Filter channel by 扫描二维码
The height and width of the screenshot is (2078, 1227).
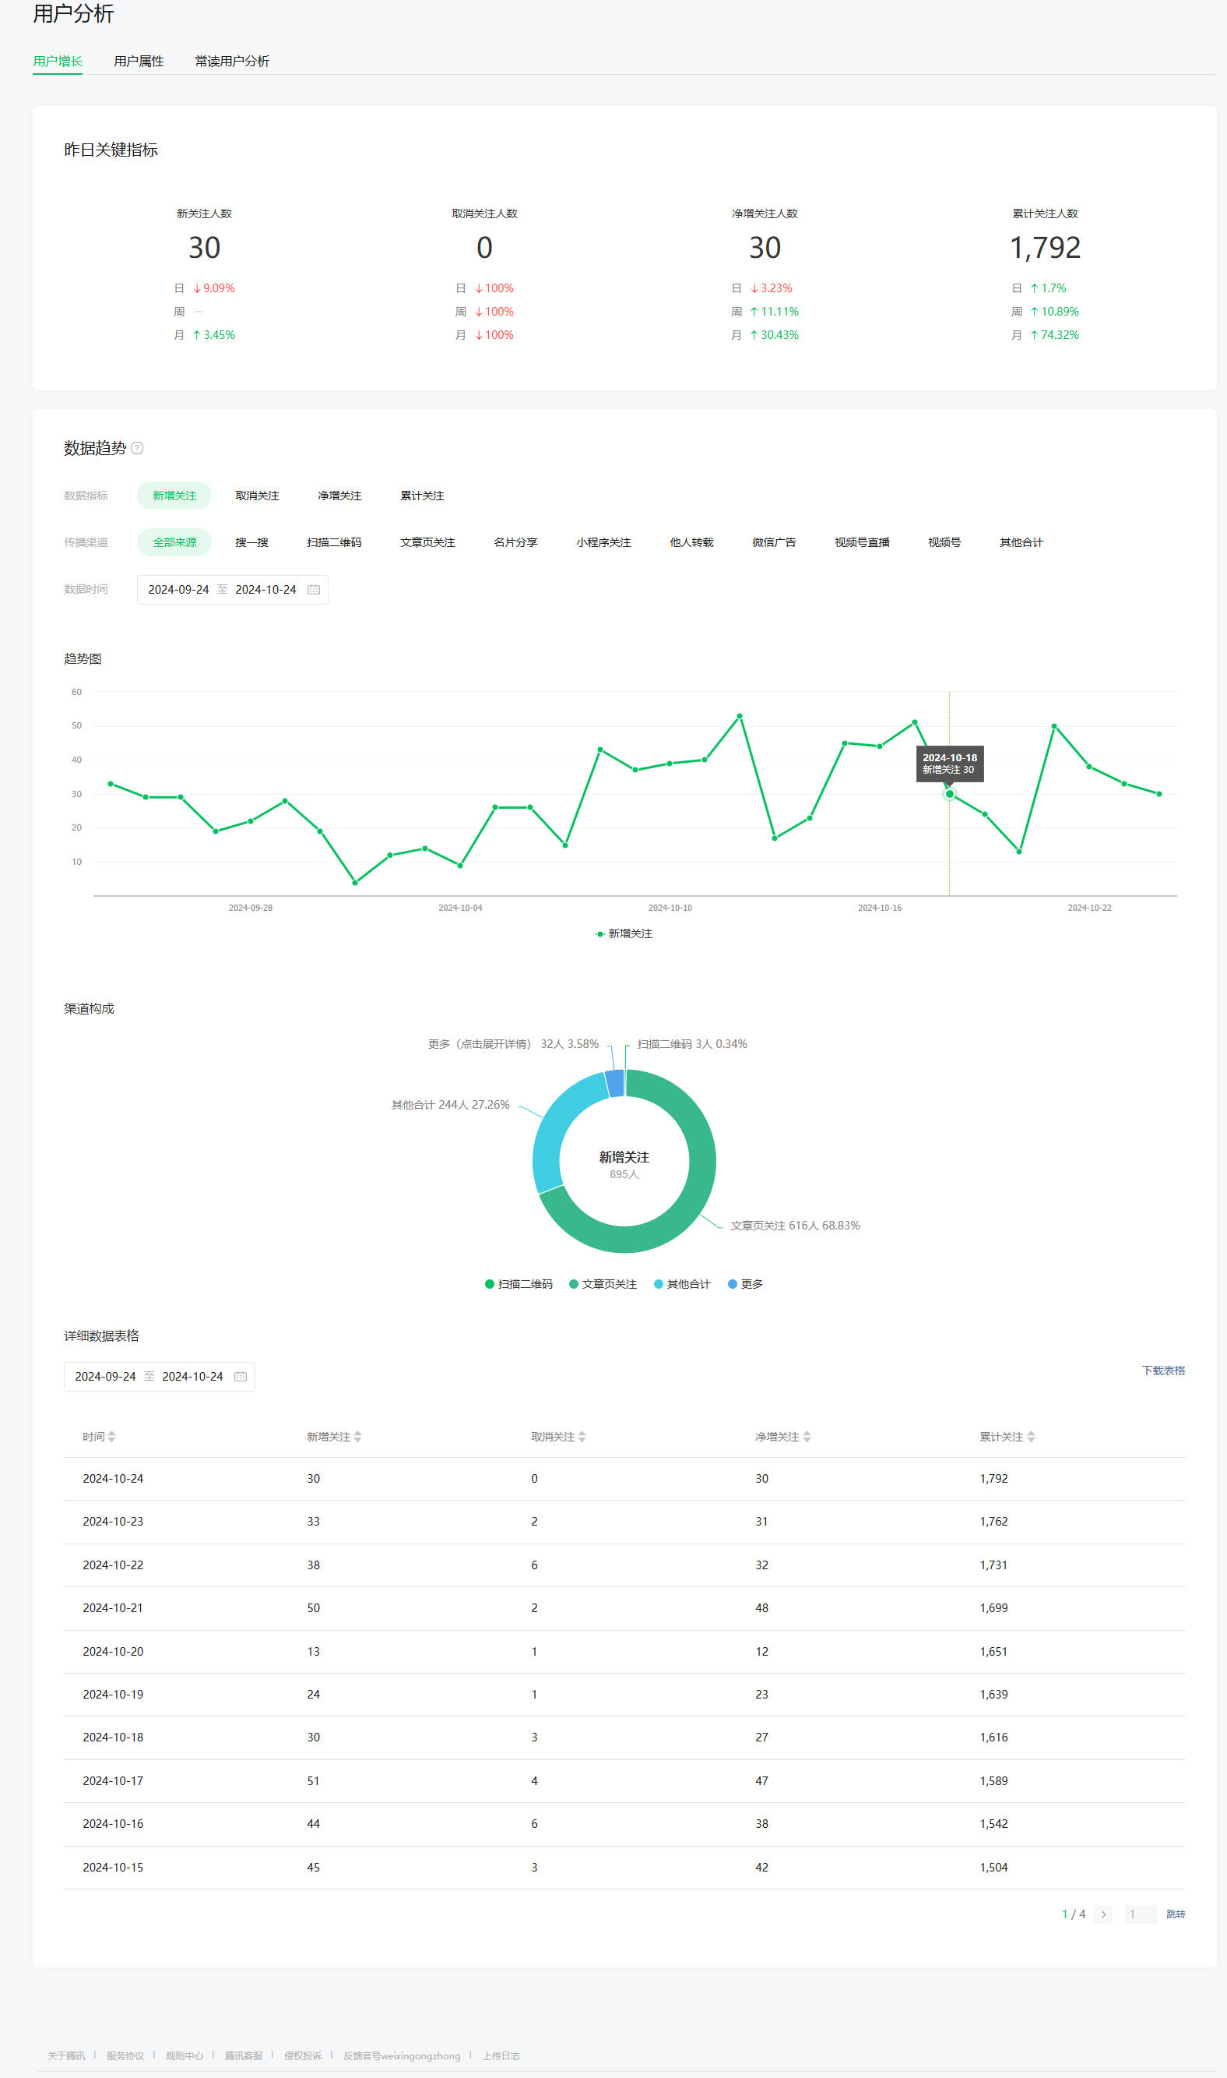[335, 542]
